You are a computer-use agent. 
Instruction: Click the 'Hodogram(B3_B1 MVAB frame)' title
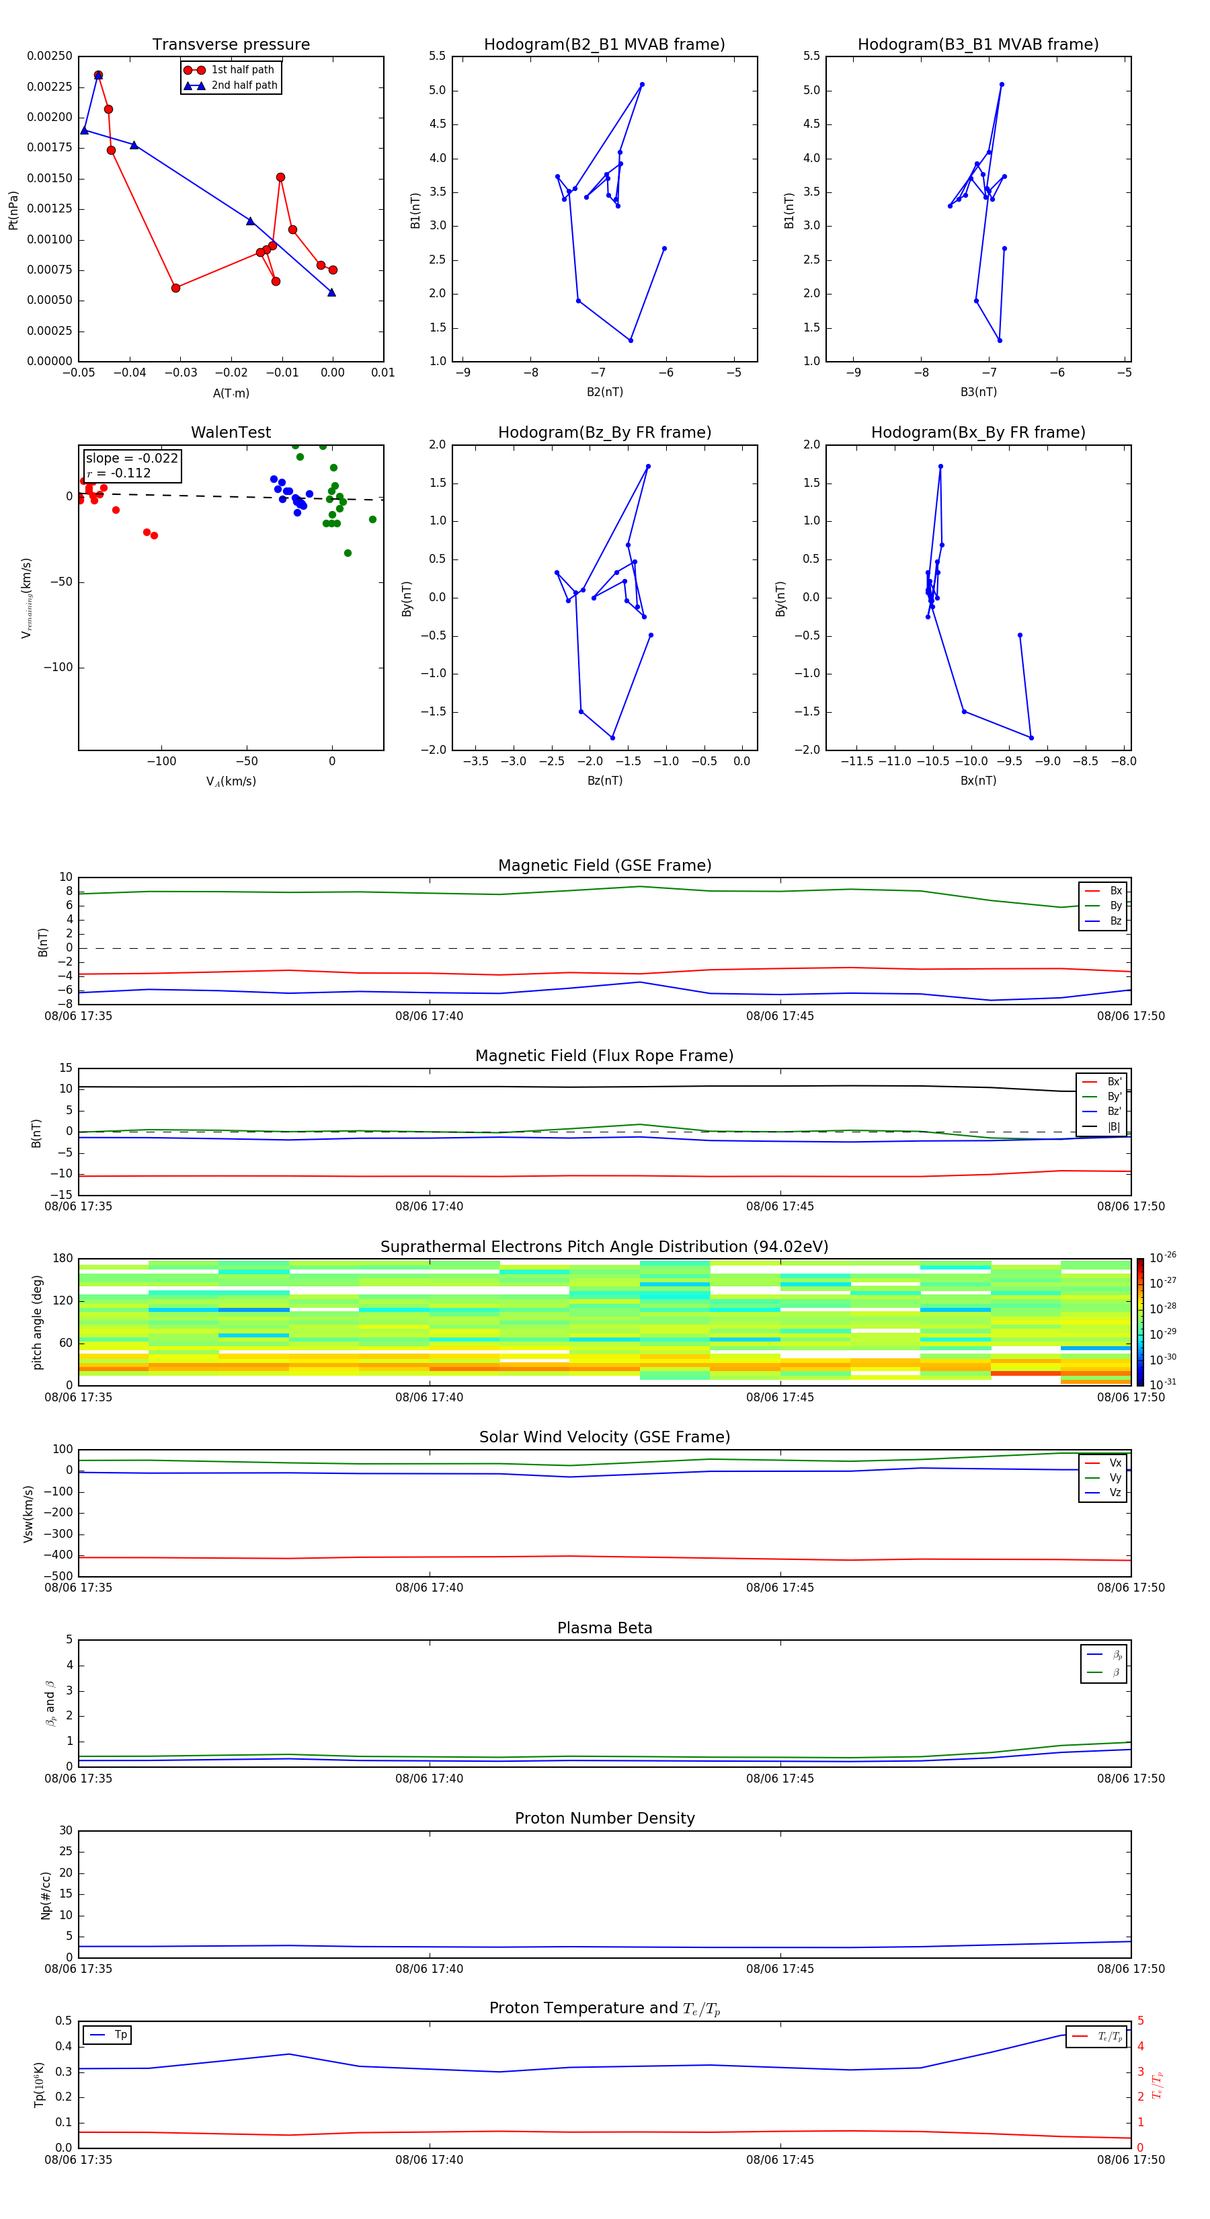(x=978, y=45)
